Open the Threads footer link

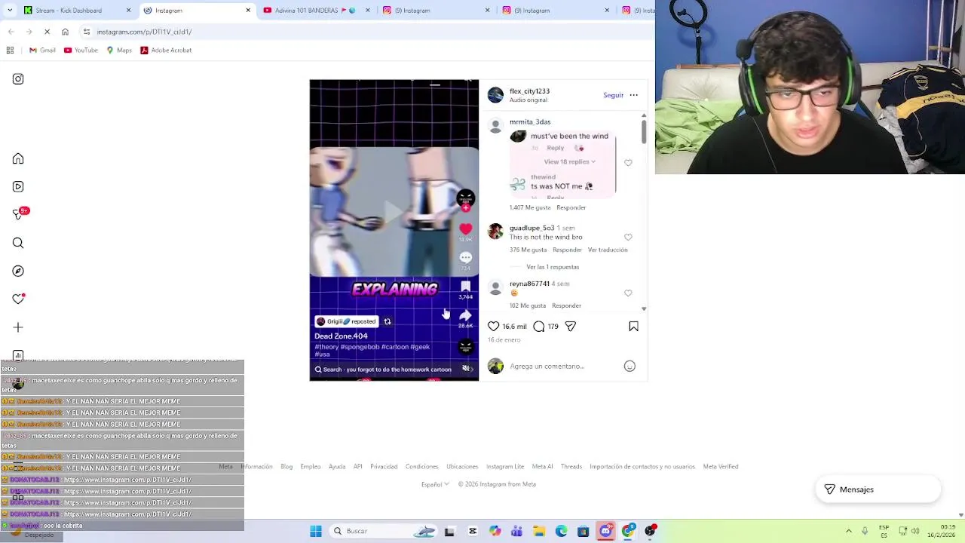[x=571, y=467]
